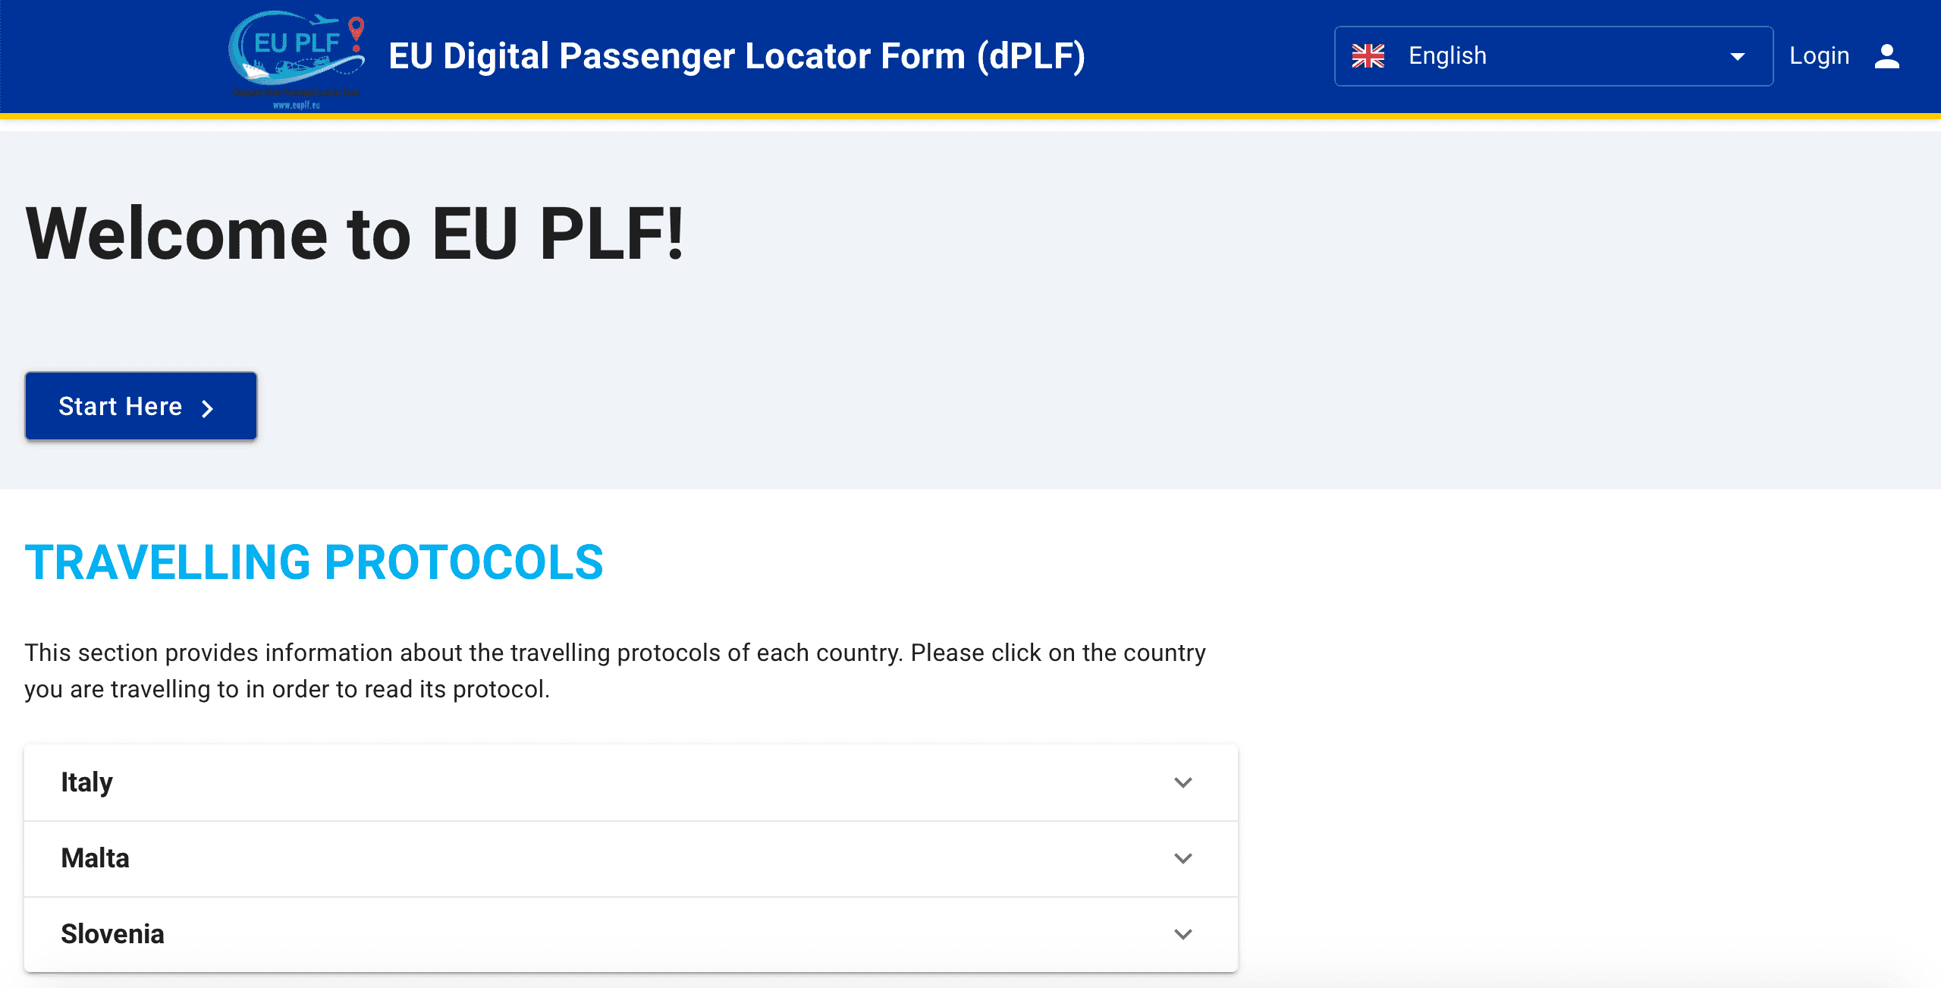Click the UK flag icon
The width and height of the screenshot is (1941, 988).
(1368, 56)
